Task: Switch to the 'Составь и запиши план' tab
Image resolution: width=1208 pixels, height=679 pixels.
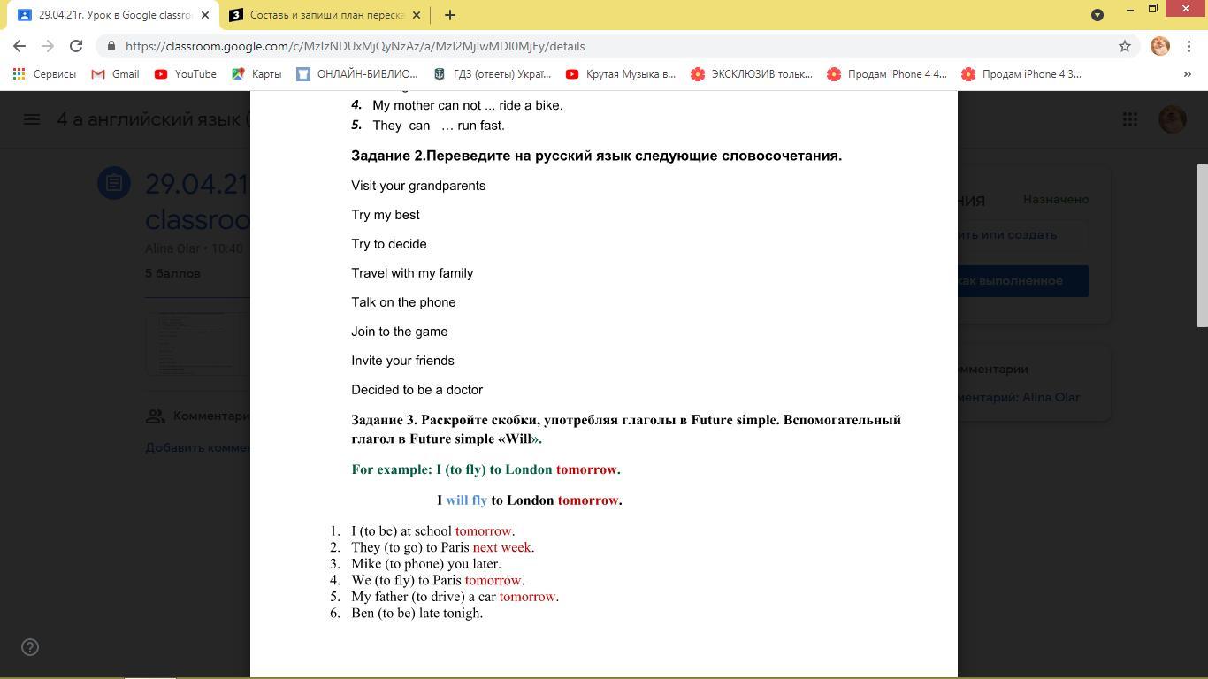Action: 325,15
